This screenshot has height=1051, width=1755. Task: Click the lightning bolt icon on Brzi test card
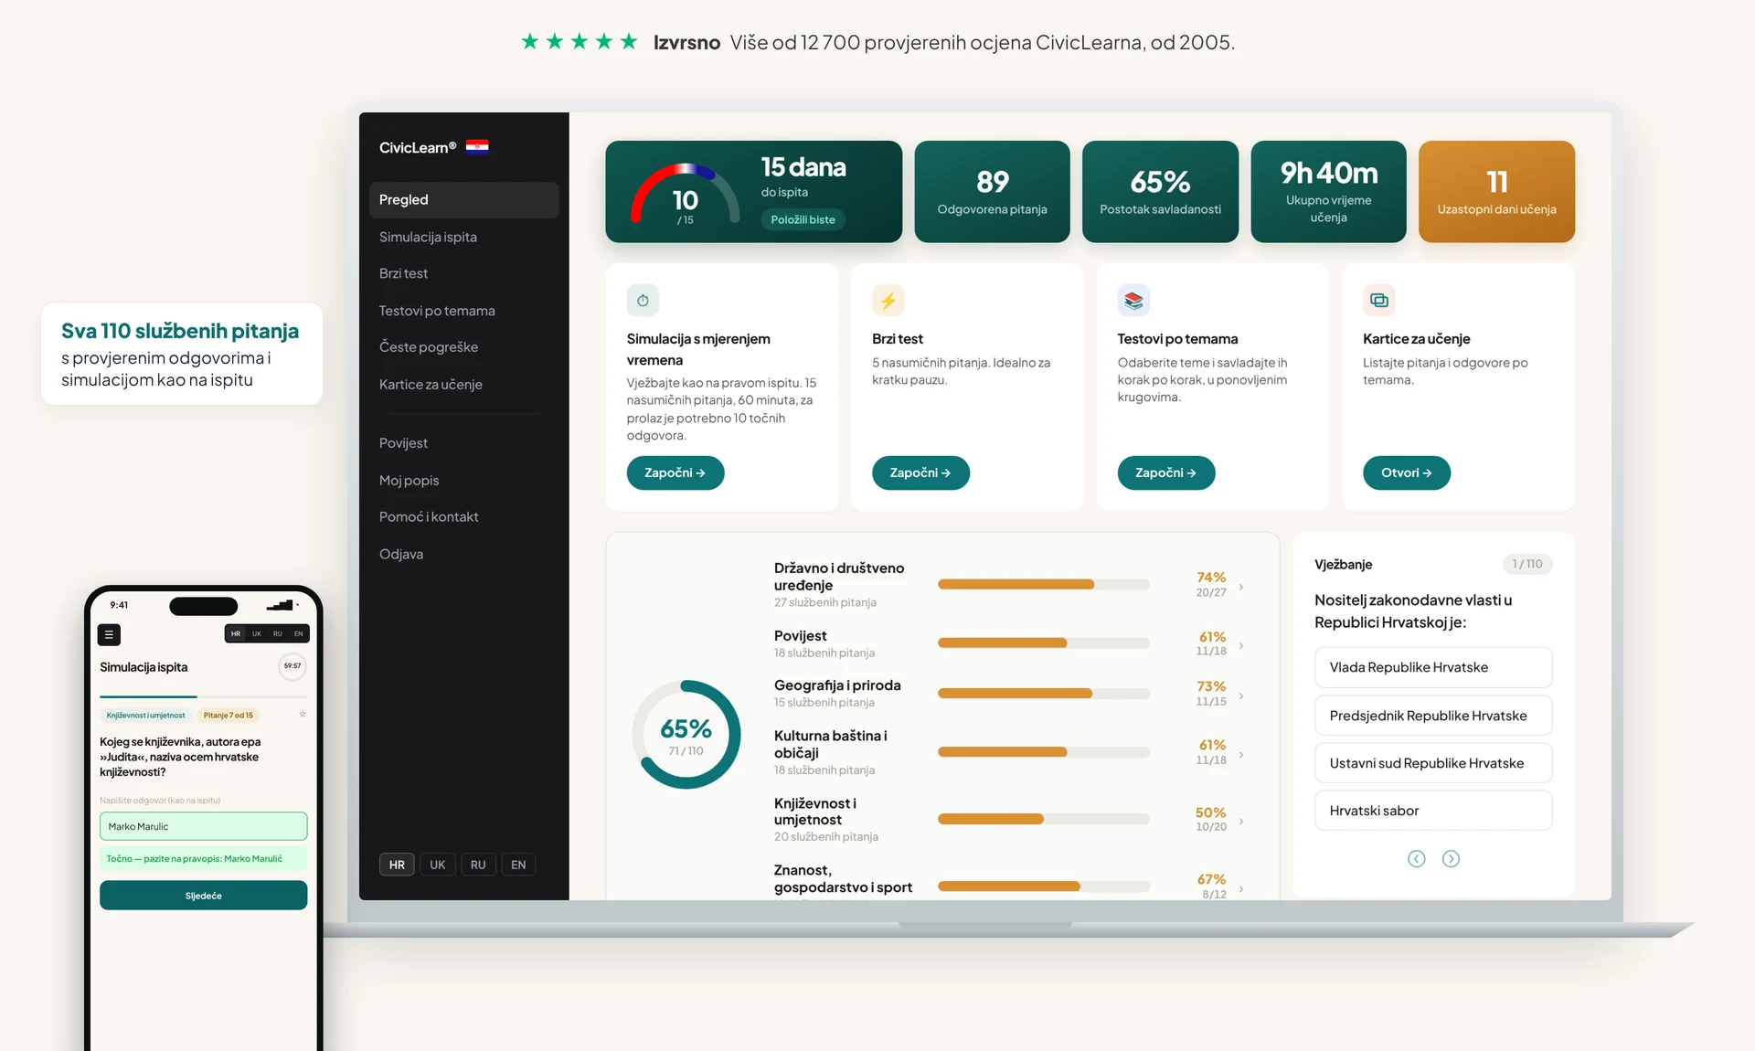point(888,301)
